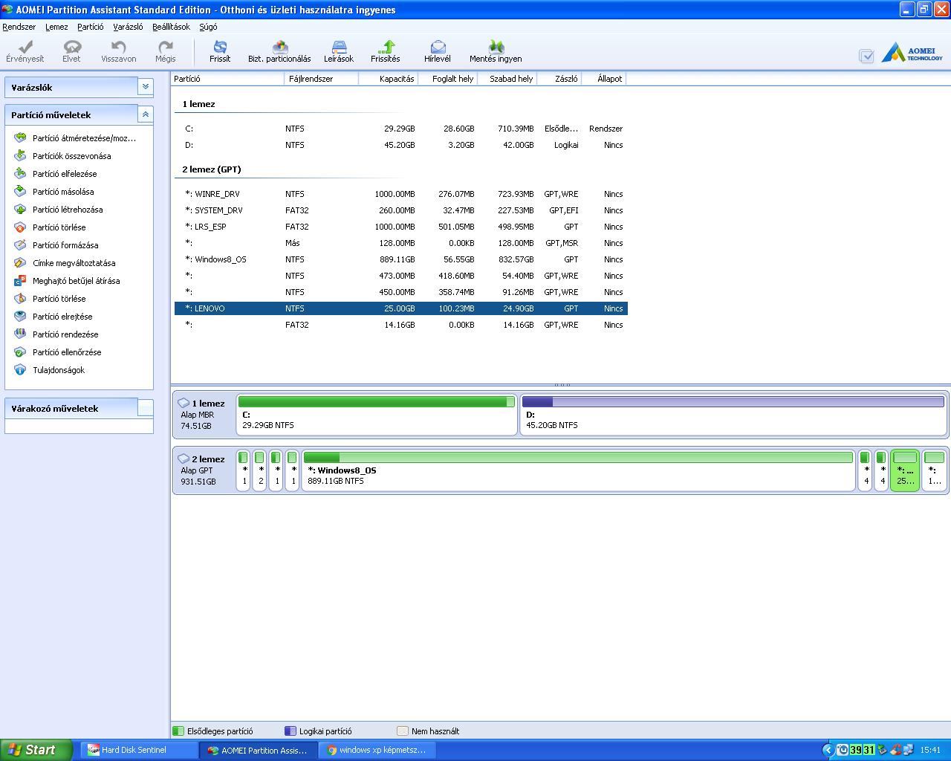Viewport: 951px width, 761px height.
Task: Open Bizt. particionálás safe partitioning tool
Action: pyautogui.click(x=279, y=51)
